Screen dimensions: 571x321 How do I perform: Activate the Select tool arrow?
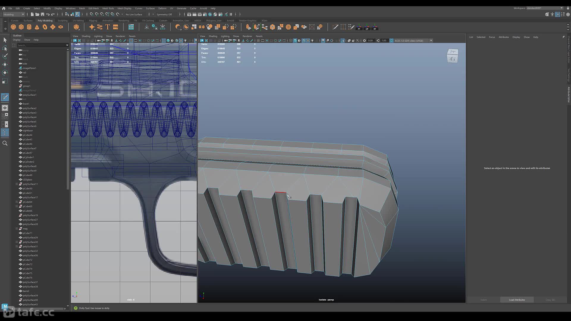coord(5,40)
